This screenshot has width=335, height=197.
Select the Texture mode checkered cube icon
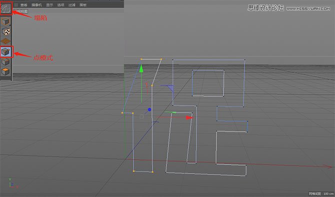tap(6, 31)
